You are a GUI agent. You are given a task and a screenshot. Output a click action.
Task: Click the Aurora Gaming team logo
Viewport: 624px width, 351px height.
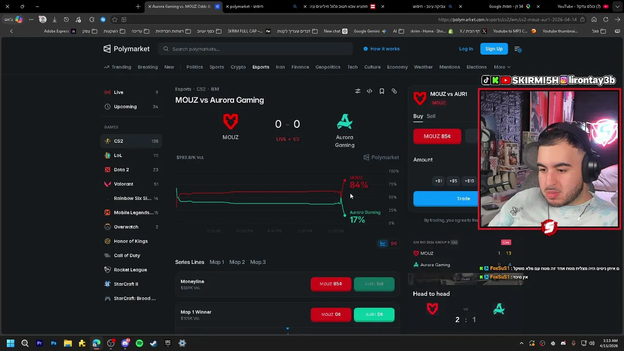click(x=345, y=121)
